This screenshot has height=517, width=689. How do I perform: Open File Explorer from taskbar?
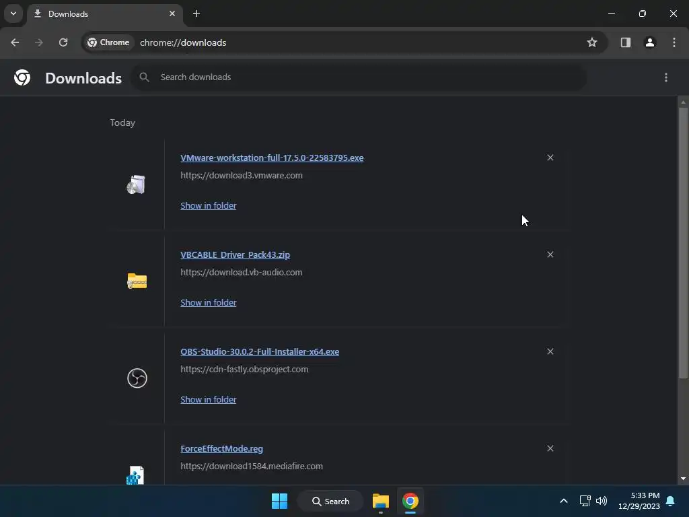[381, 501]
